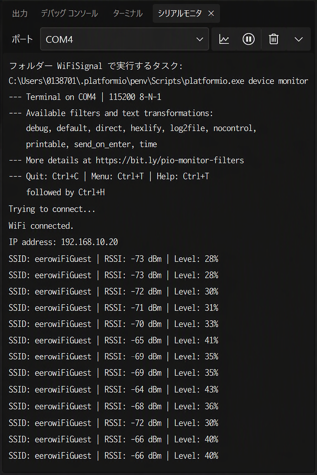Clear output with the trash icon

click(274, 39)
